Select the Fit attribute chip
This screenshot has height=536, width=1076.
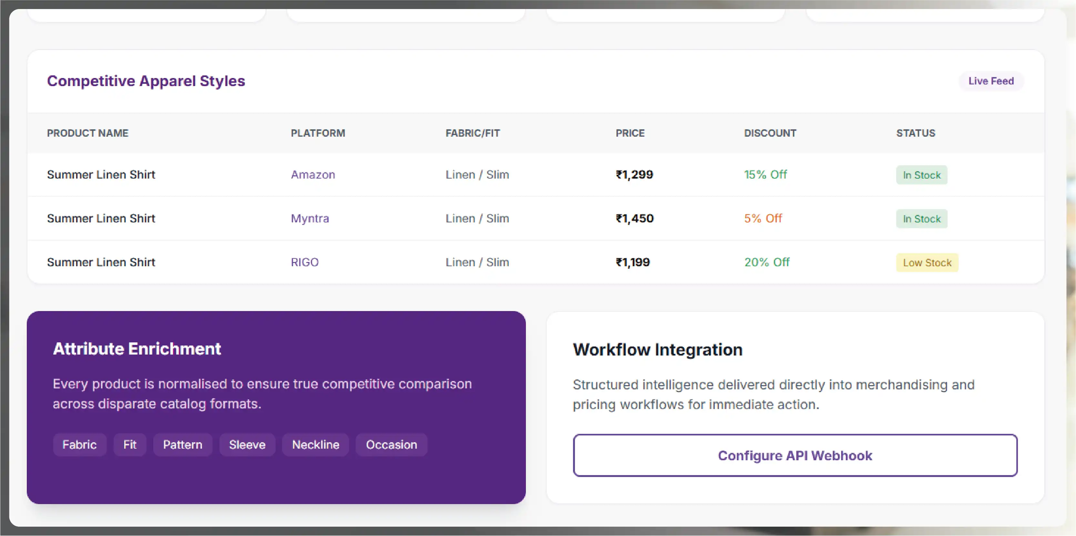click(130, 445)
